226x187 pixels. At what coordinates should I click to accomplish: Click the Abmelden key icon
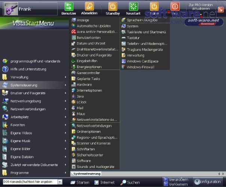tap(89, 6)
